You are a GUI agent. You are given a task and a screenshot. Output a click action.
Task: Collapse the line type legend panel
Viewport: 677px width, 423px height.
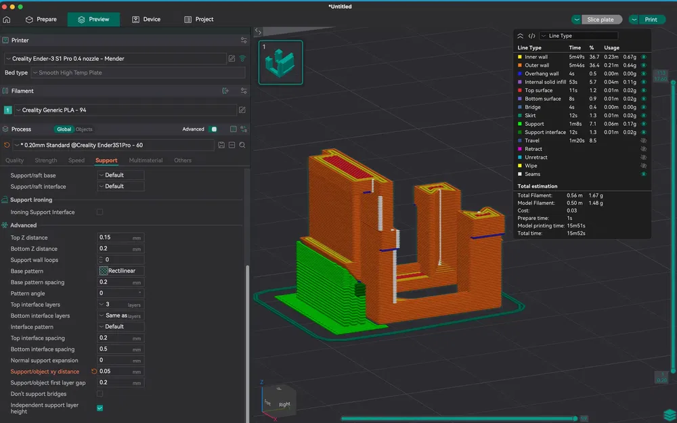pyautogui.click(x=520, y=36)
